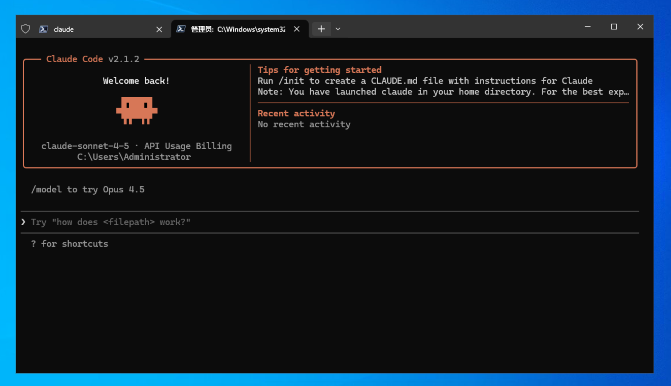Open a new terminal tab with the plus icon
The image size is (671, 386).
tap(321, 29)
